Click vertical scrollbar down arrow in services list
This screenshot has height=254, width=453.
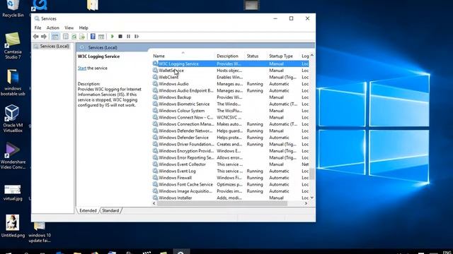coord(312,198)
